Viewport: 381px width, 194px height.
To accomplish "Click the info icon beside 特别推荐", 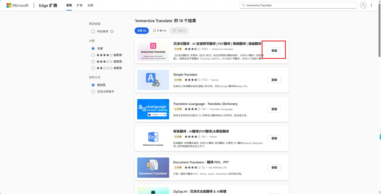I will 112,32.
